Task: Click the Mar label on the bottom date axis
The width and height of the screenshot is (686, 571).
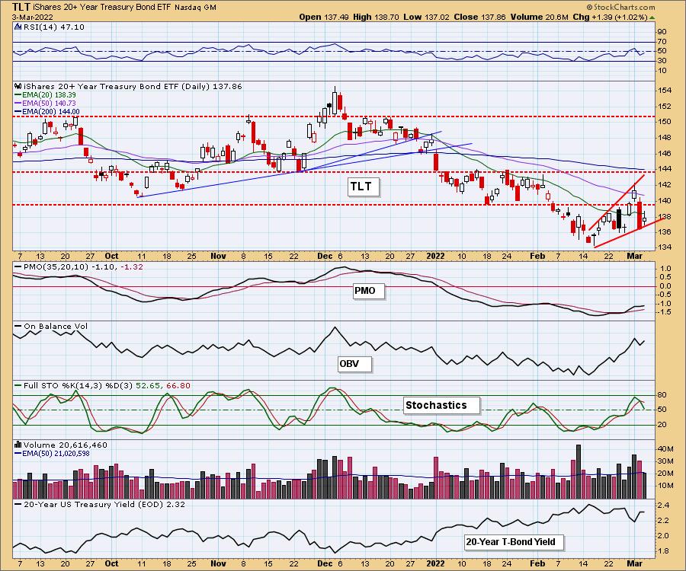Action: pyautogui.click(x=635, y=563)
